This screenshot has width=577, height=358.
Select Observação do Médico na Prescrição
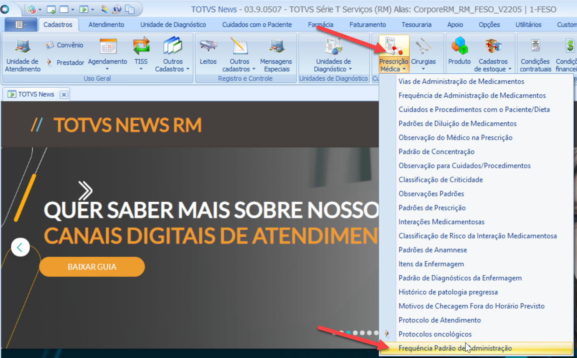[476, 138]
